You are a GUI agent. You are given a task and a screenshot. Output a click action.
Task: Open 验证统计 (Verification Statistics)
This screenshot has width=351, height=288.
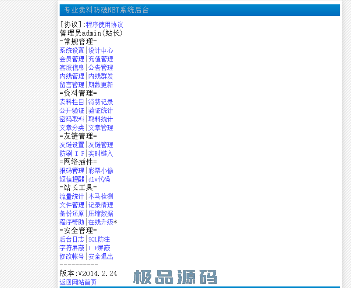100,110
